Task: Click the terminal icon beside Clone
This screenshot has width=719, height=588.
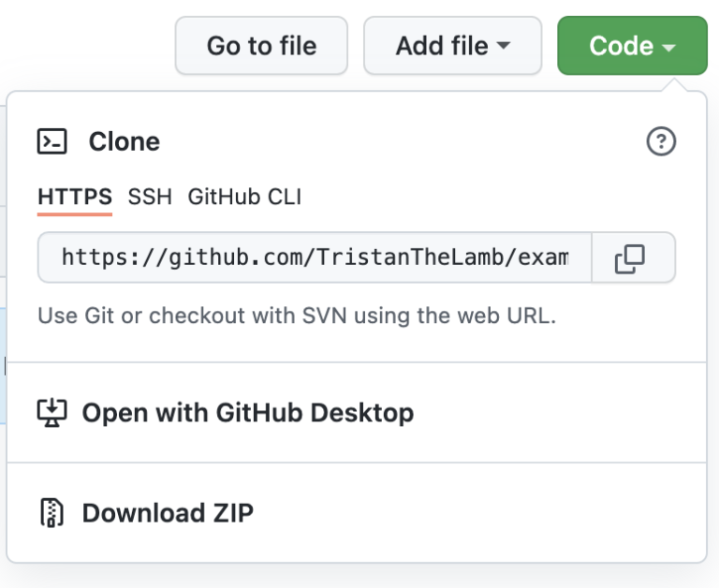Action: pyautogui.click(x=51, y=141)
